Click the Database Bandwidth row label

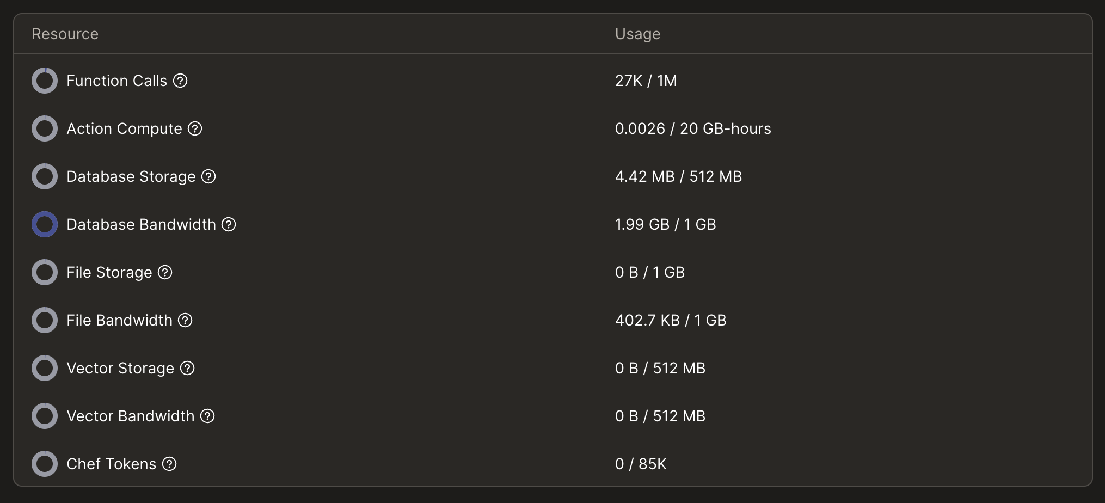tap(141, 224)
